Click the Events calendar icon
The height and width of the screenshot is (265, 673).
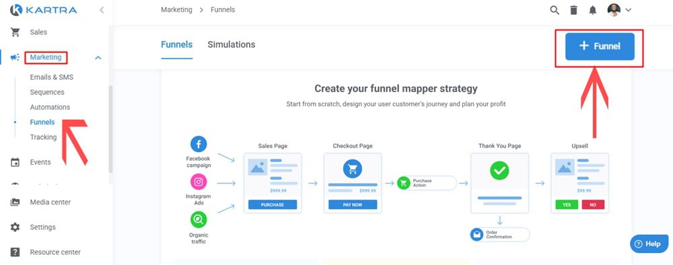pos(15,162)
